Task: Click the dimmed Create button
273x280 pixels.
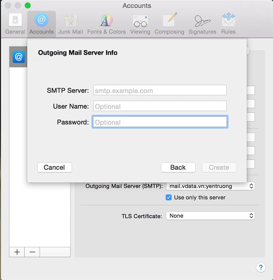Action: 219,168
